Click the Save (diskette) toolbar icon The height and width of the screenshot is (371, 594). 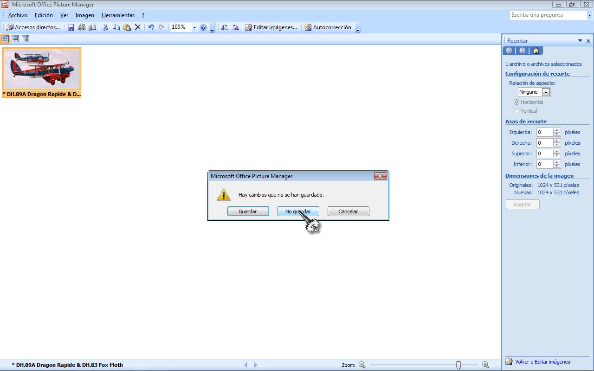[71, 27]
